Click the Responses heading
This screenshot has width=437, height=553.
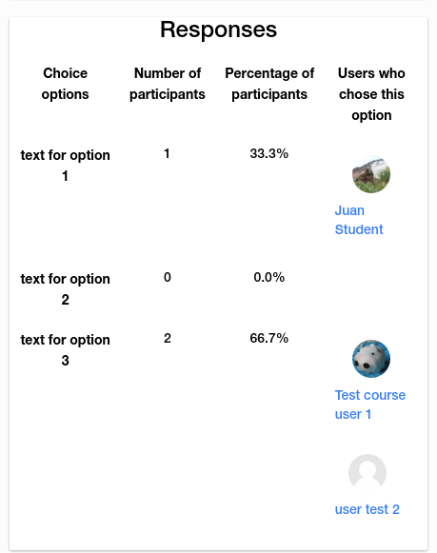click(218, 30)
